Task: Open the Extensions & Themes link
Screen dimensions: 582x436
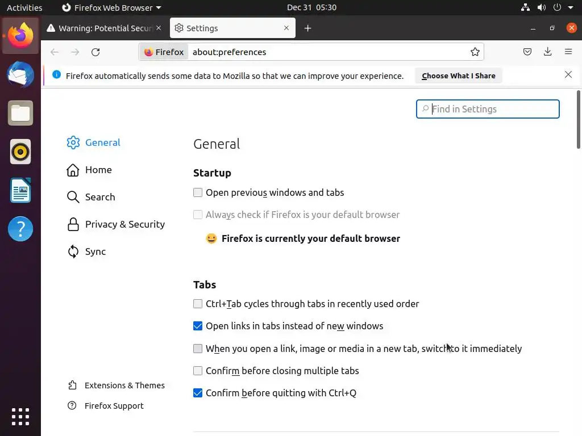Action: coord(124,385)
